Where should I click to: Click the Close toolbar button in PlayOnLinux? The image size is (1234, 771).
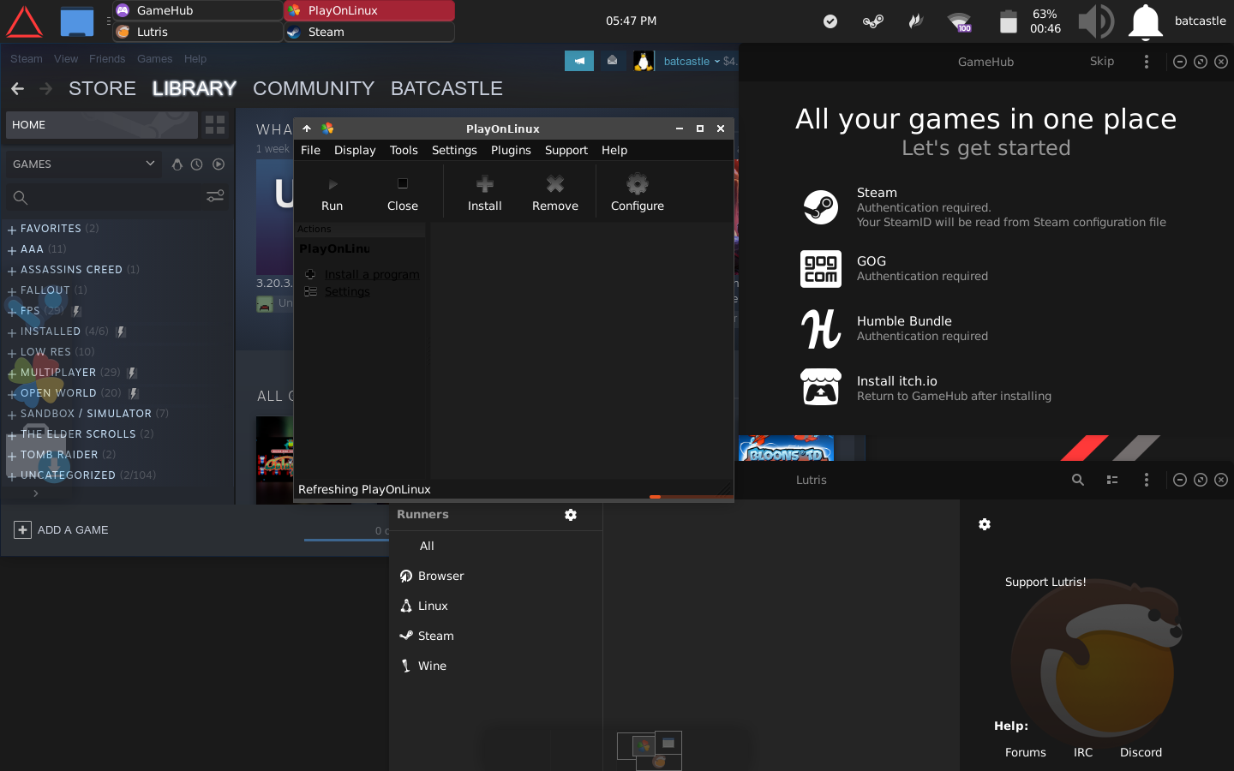(403, 193)
